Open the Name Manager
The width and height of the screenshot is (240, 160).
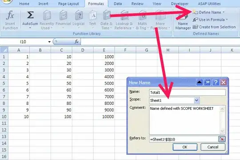tap(183, 21)
